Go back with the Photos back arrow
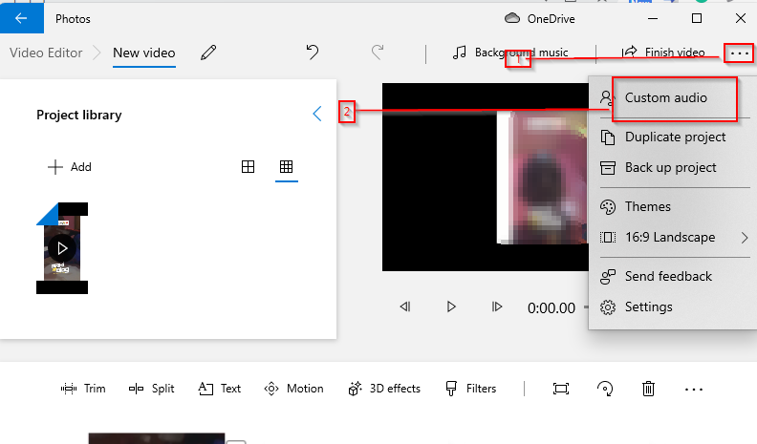 point(21,18)
